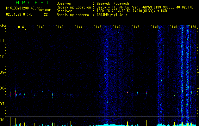Click the 0148 time marker
199x126 pixels.
pos(154,27)
